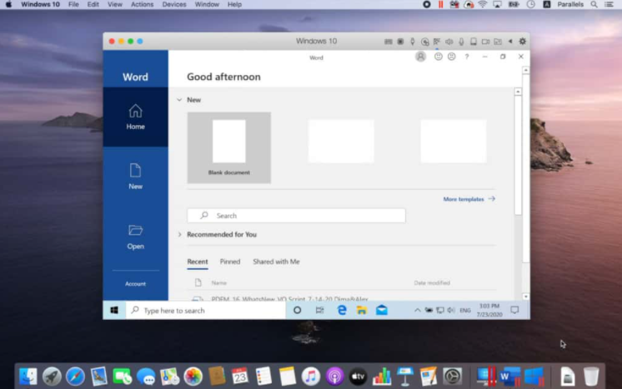Open the Help menu in Mac menu bar

[x=234, y=4]
